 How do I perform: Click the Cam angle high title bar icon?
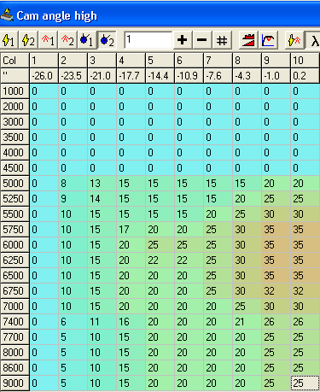(7, 15)
